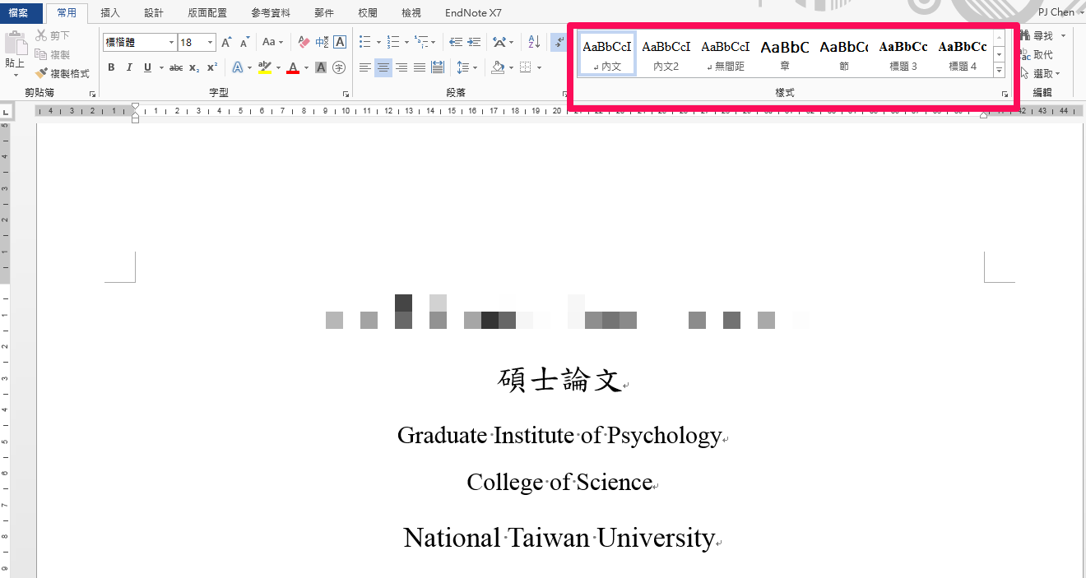Toggle Italic formatting
Viewport: 1086px width, 578px height.
(129, 67)
